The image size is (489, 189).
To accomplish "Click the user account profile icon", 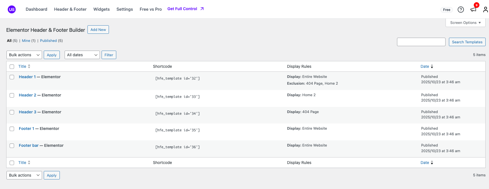I will [x=485, y=10].
